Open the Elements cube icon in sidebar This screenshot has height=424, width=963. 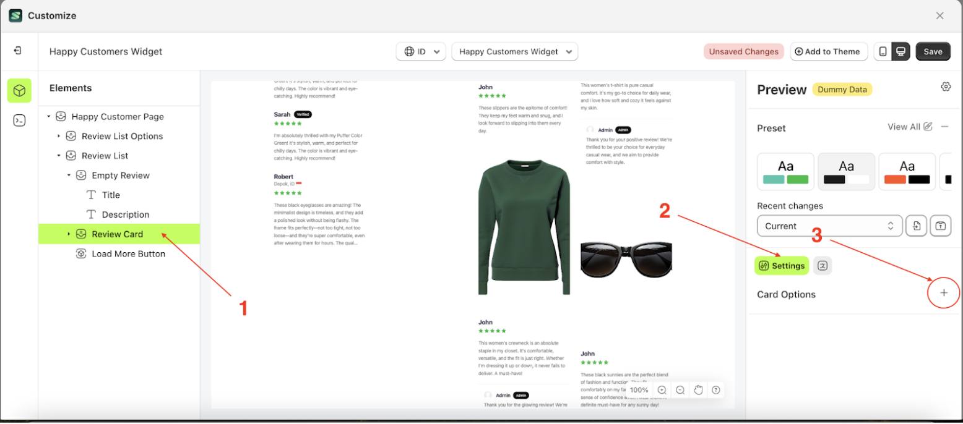19,91
